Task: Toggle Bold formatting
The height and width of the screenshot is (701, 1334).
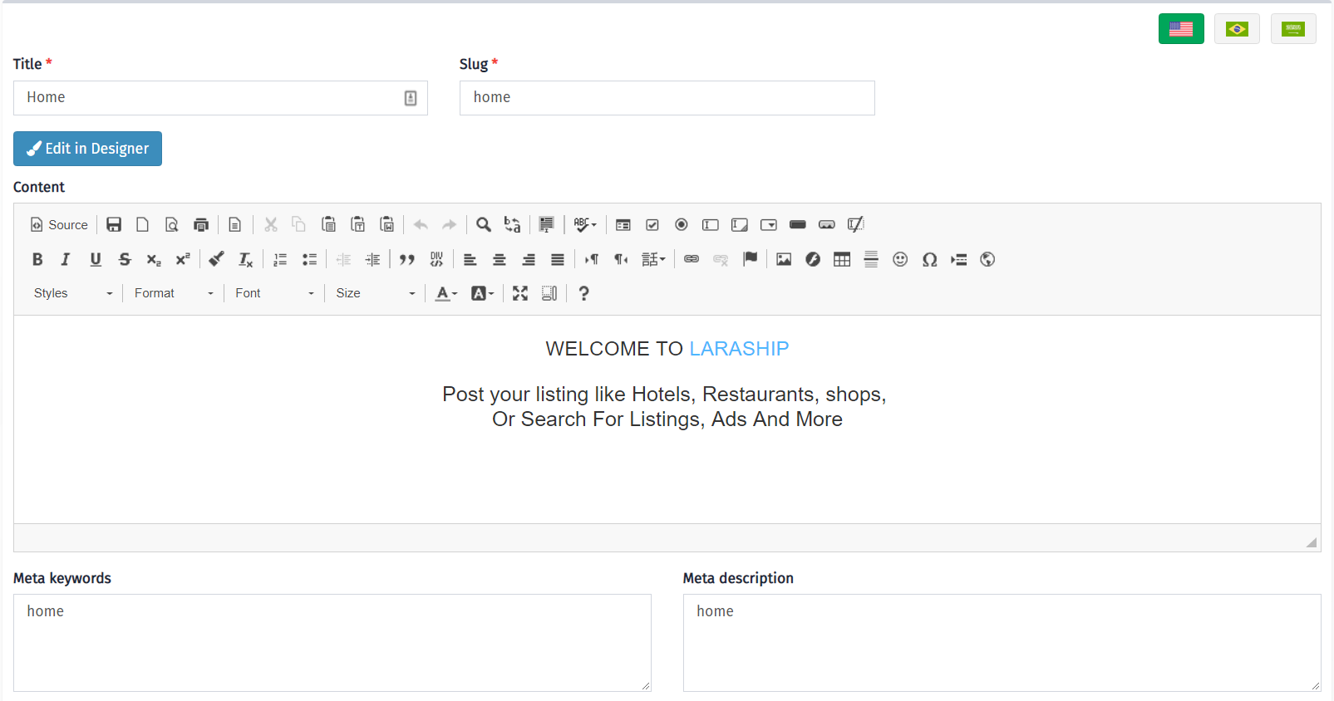Action: click(x=37, y=260)
